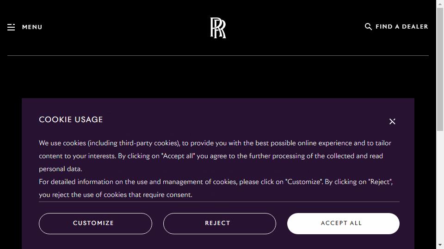The height and width of the screenshot is (249, 444).
Task: Select the Accept All button
Action: (x=343, y=223)
